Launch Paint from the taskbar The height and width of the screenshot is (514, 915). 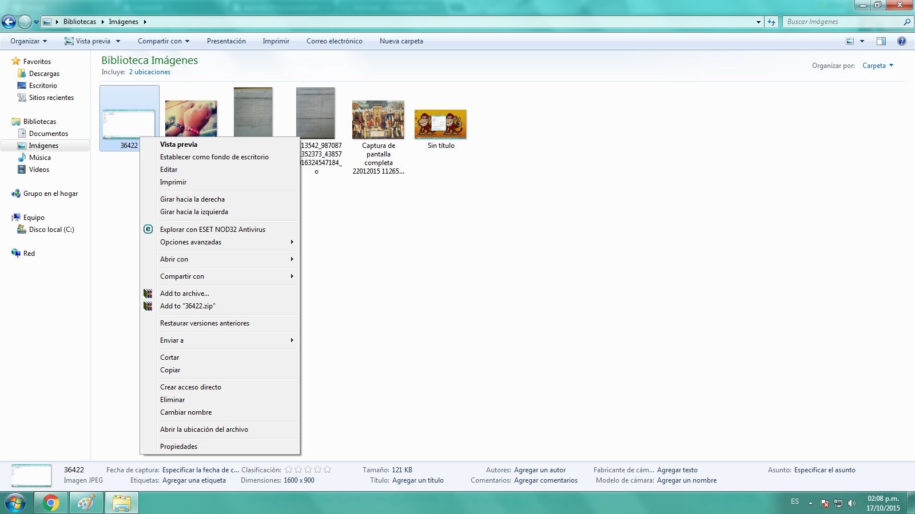pos(86,503)
